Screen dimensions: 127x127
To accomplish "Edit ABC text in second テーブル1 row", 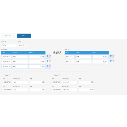I will click(x=20, y=62).
